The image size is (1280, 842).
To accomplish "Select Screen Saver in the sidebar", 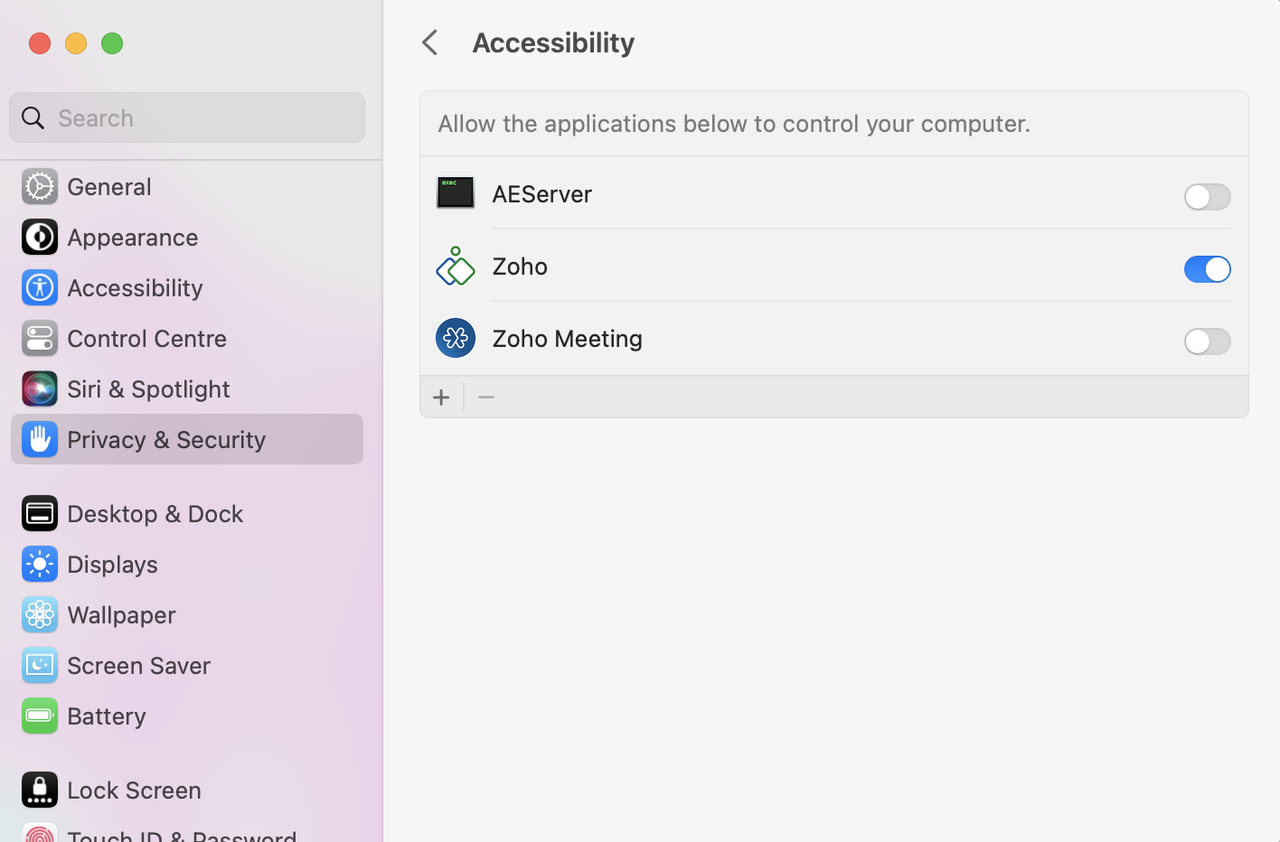I will point(138,666).
